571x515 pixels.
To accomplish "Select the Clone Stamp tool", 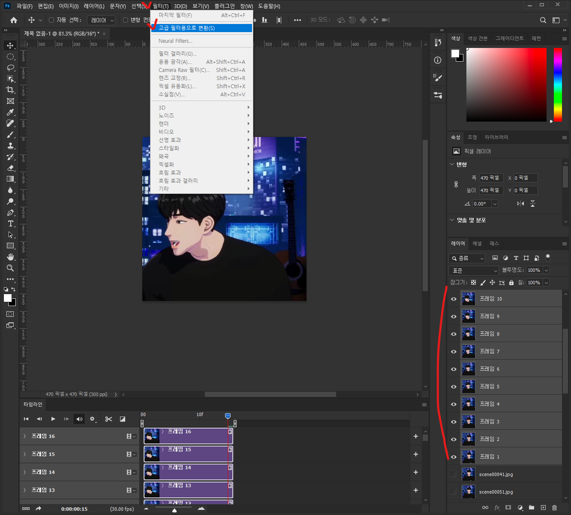I will (x=10, y=146).
